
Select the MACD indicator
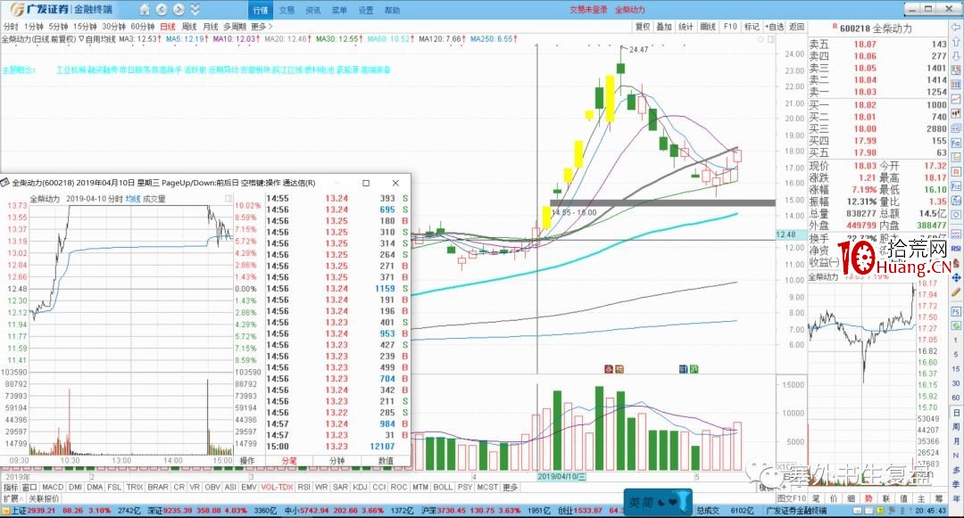click(53, 488)
